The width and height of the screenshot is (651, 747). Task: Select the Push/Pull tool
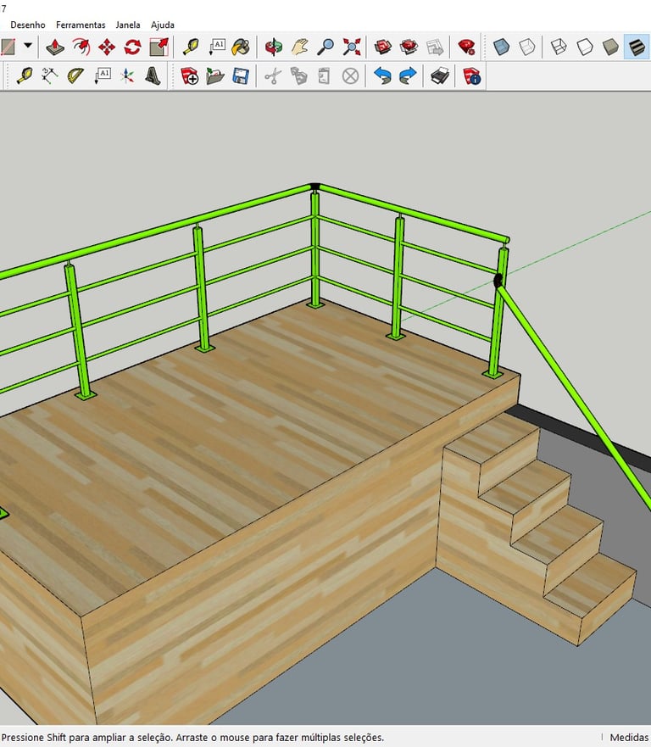pos(55,47)
